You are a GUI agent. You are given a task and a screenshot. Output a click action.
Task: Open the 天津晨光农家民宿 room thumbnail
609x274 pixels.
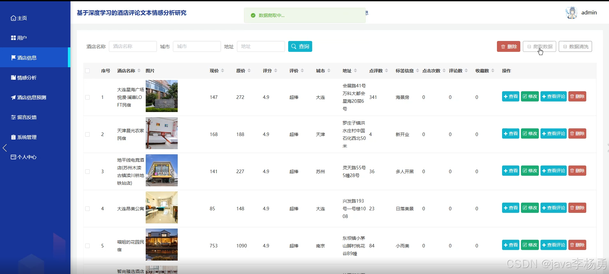tap(162, 133)
